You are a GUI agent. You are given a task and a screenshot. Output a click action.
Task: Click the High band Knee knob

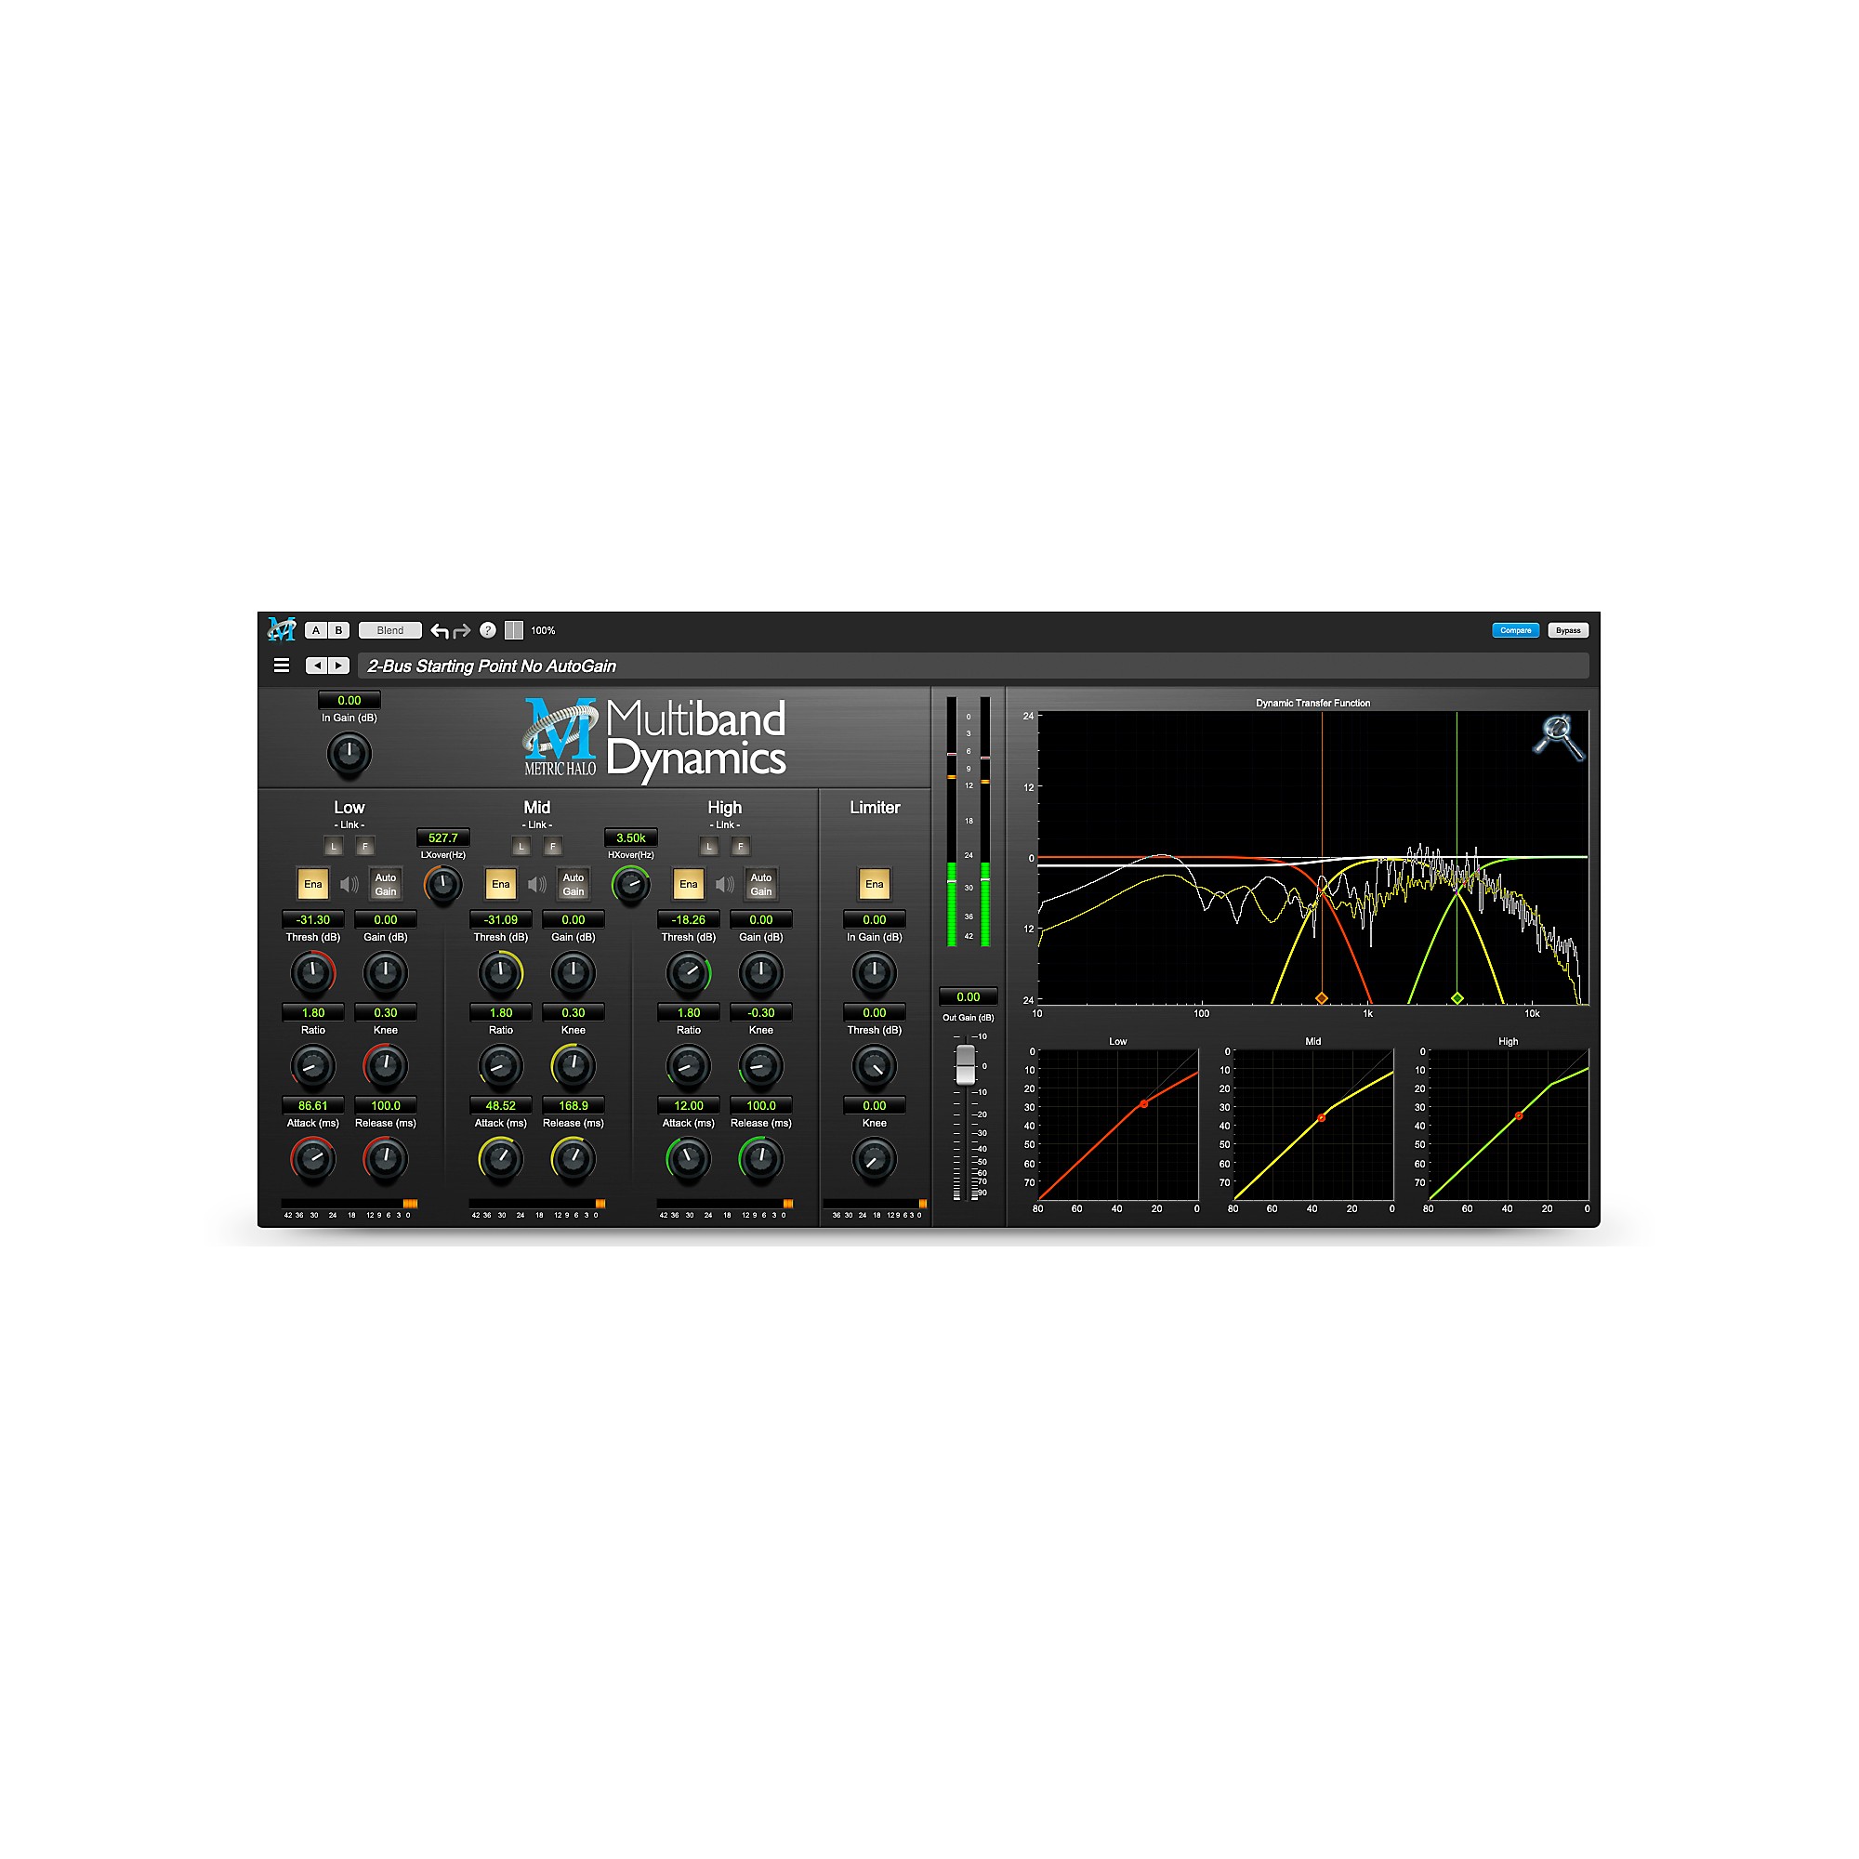[760, 1066]
